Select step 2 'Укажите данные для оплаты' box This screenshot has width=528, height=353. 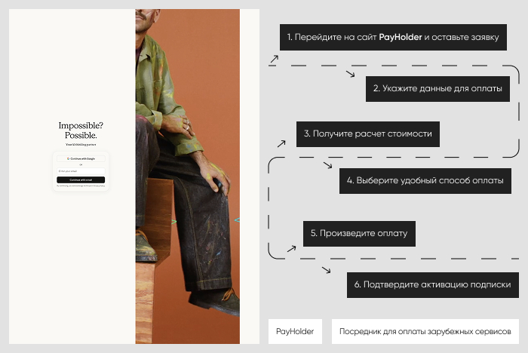[437, 88]
